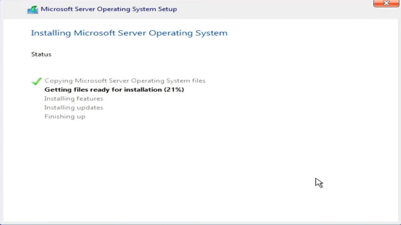
Task: Click the 'Status' label
Action: pyautogui.click(x=41, y=54)
